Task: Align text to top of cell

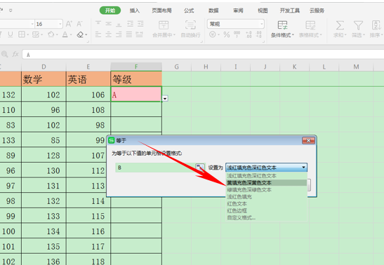Action: [98, 24]
